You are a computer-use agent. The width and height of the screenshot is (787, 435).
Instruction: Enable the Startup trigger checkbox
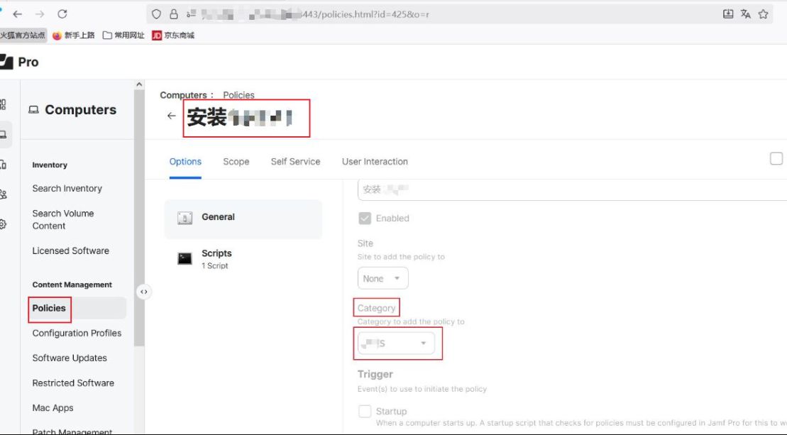365,412
